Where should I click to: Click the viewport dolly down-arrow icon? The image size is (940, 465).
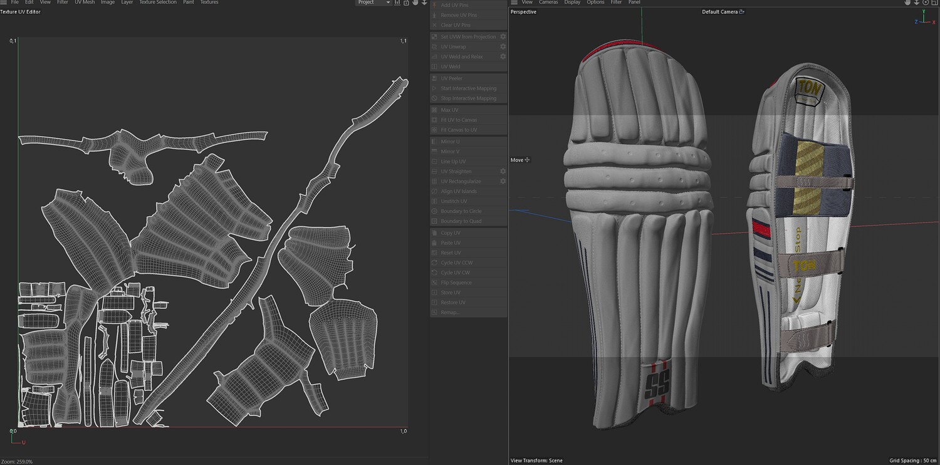pyautogui.click(x=916, y=3)
